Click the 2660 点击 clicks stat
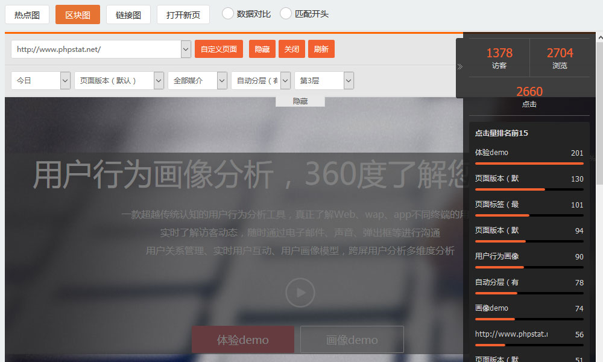Screen dimensions: 603x362 click(x=529, y=96)
